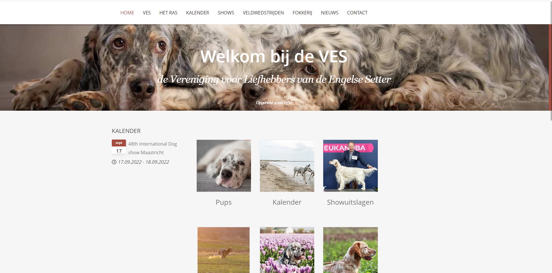Select KALENDER in the top navigation
The height and width of the screenshot is (273, 552).
tap(198, 13)
